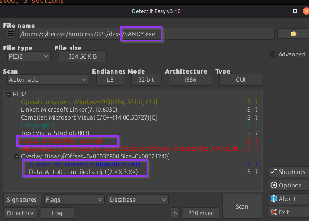Click S link on Packer UPX row

(249, 141)
